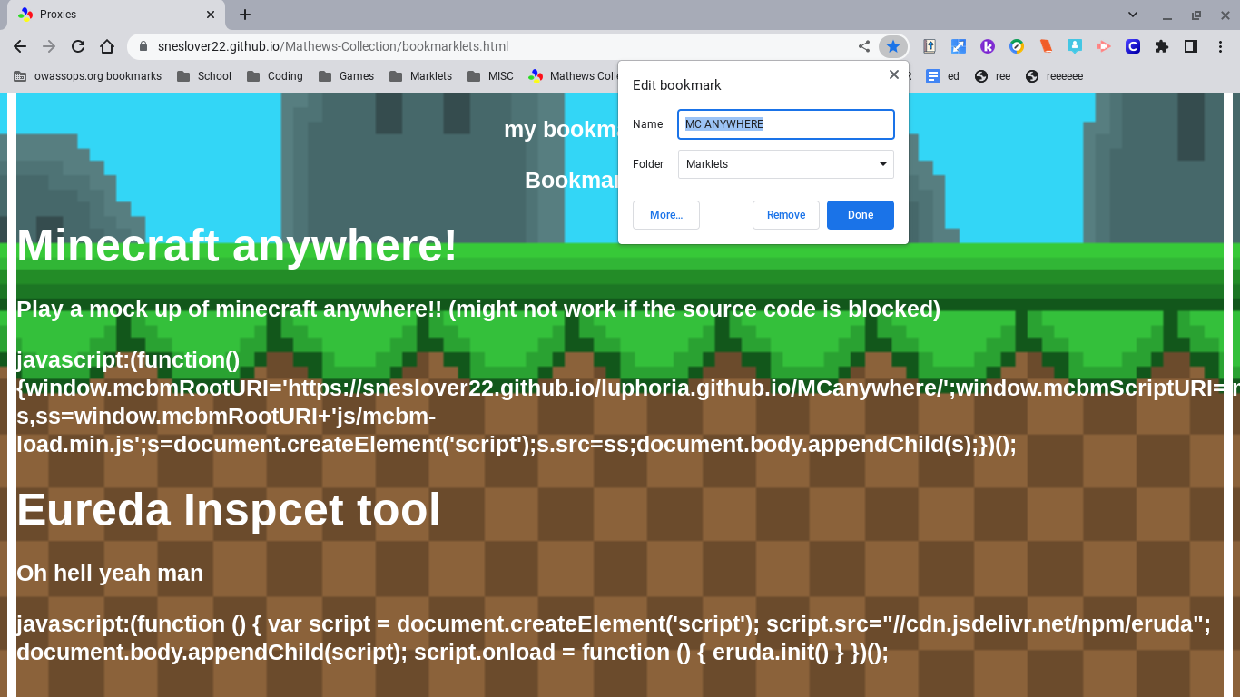Viewport: 1240px width, 697px height.
Task: Confirm bookmark with Done button
Action: [861, 215]
